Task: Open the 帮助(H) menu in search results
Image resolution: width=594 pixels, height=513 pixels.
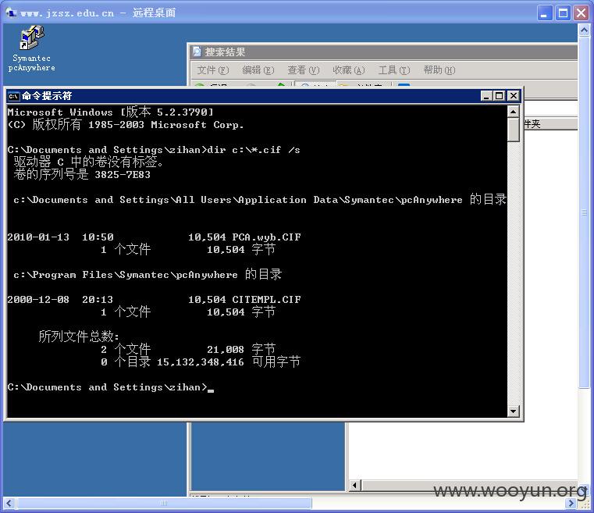Action: 439,70
